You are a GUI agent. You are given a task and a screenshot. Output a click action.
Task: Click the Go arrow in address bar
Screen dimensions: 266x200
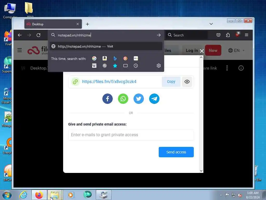click(x=159, y=35)
